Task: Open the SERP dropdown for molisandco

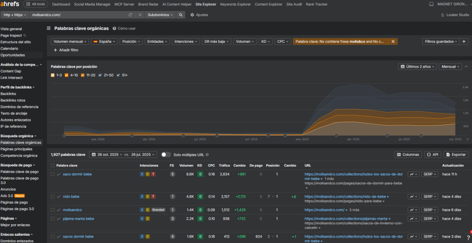Action: coord(430,210)
